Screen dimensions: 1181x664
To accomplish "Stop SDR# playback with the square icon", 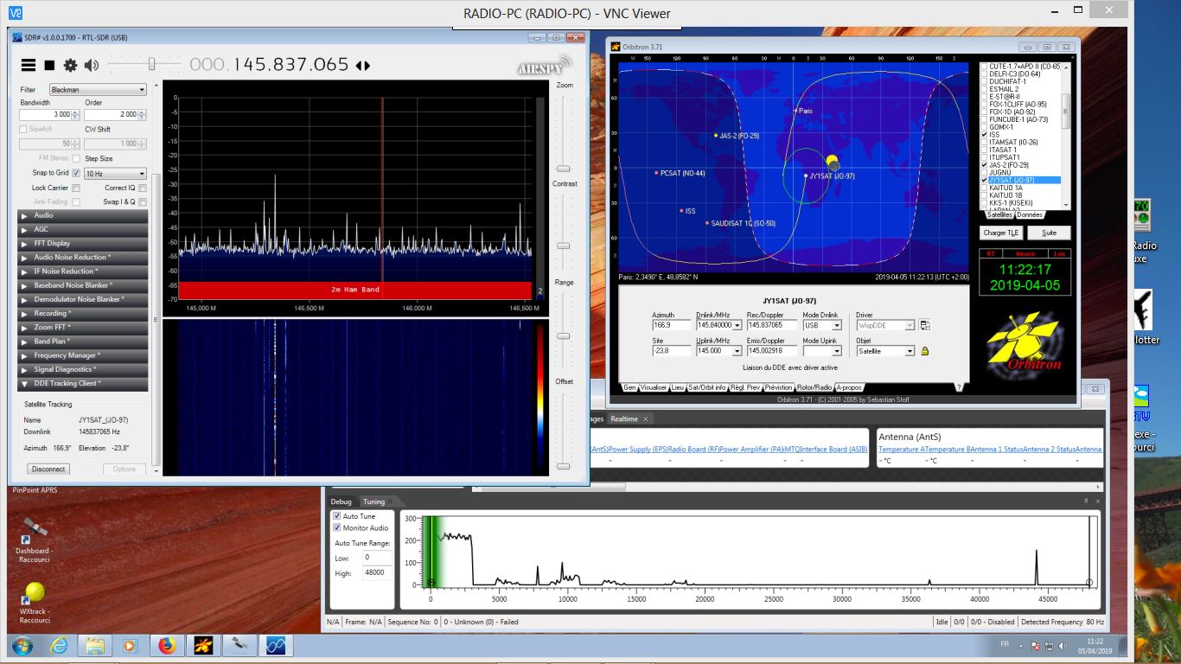I will click(x=49, y=65).
